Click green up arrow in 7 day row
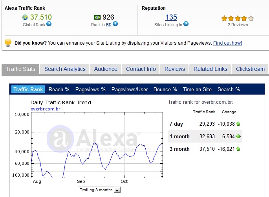The image size is (269, 197). [238, 124]
